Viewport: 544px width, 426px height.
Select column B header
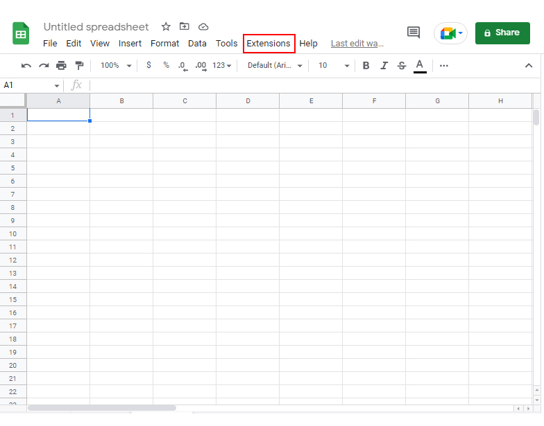tap(122, 101)
